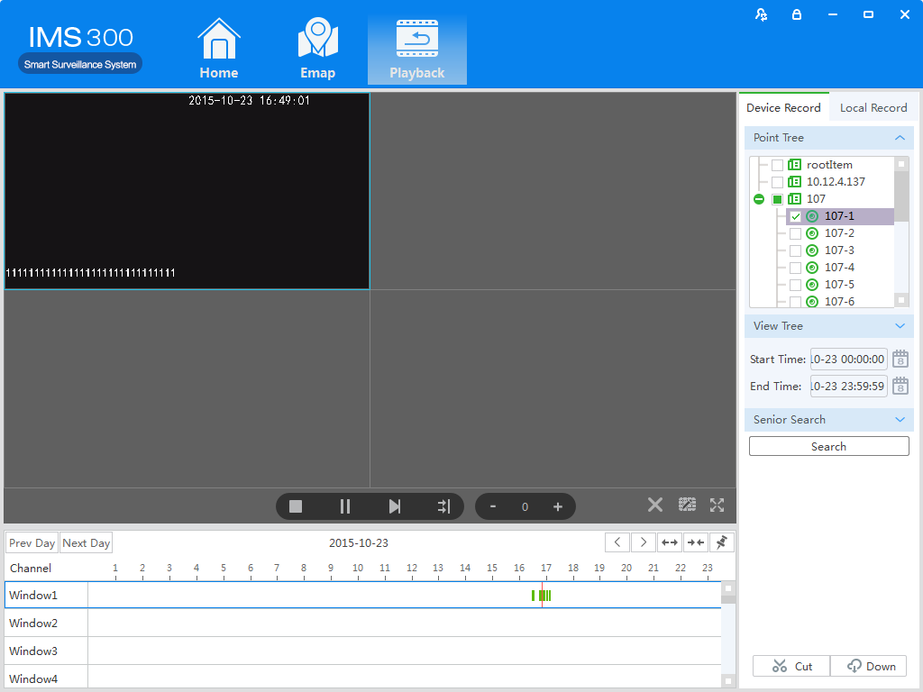This screenshot has width=923, height=692.
Task: Pause the current playback
Action: coord(344,506)
